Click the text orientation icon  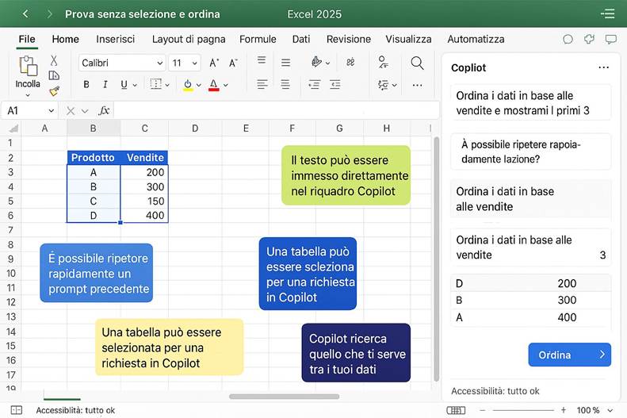[x=317, y=62]
